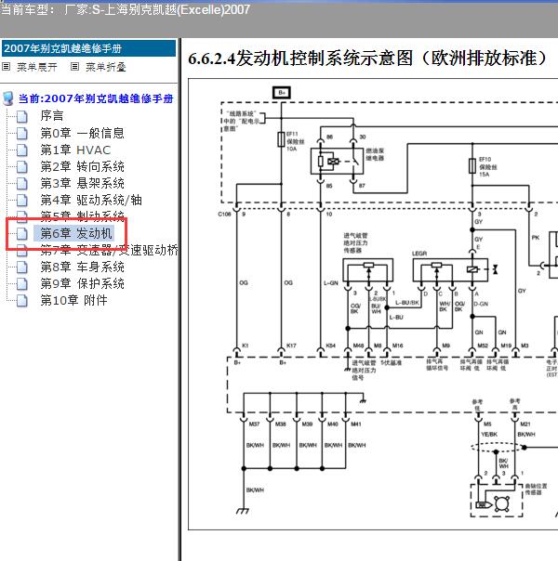Click the 菜单展开 expand-menu button
The height and width of the screenshot is (561, 558).
coord(37,67)
